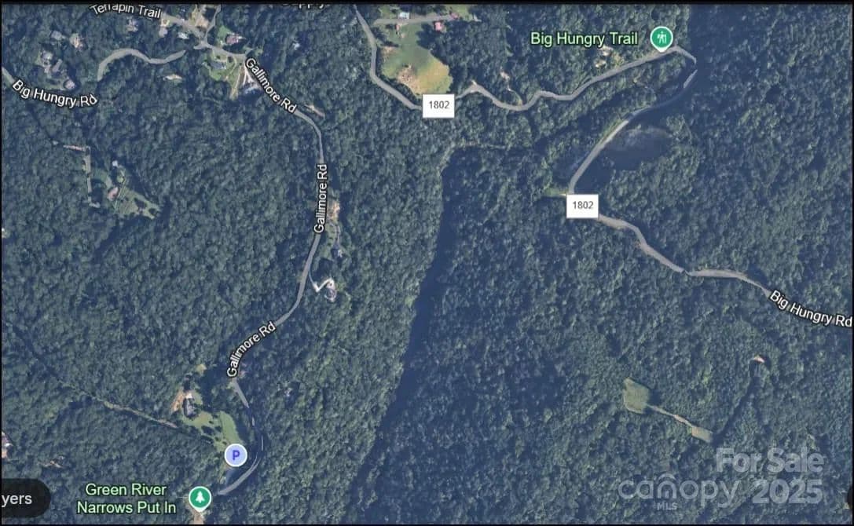Click the house cluster east of Gallimore Rd
Screen dimensions: 854x526
tap(328, 287)
